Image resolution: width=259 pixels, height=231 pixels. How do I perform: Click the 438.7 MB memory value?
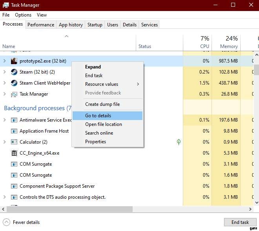click(x=228, y=83)
